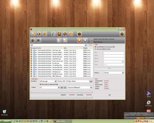Click the taskbar clock showing 21:21
Viewport: 154px width, 123px height.
150,121
